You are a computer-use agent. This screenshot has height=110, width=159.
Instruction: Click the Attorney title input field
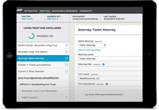(110, 68)
